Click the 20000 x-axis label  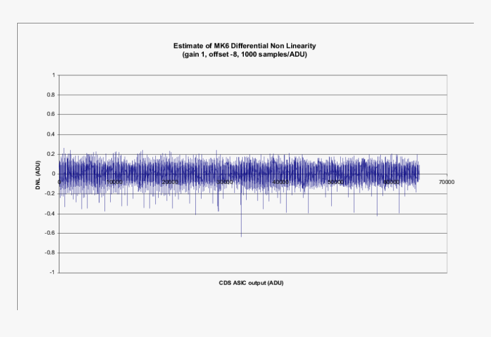point(171,181)
